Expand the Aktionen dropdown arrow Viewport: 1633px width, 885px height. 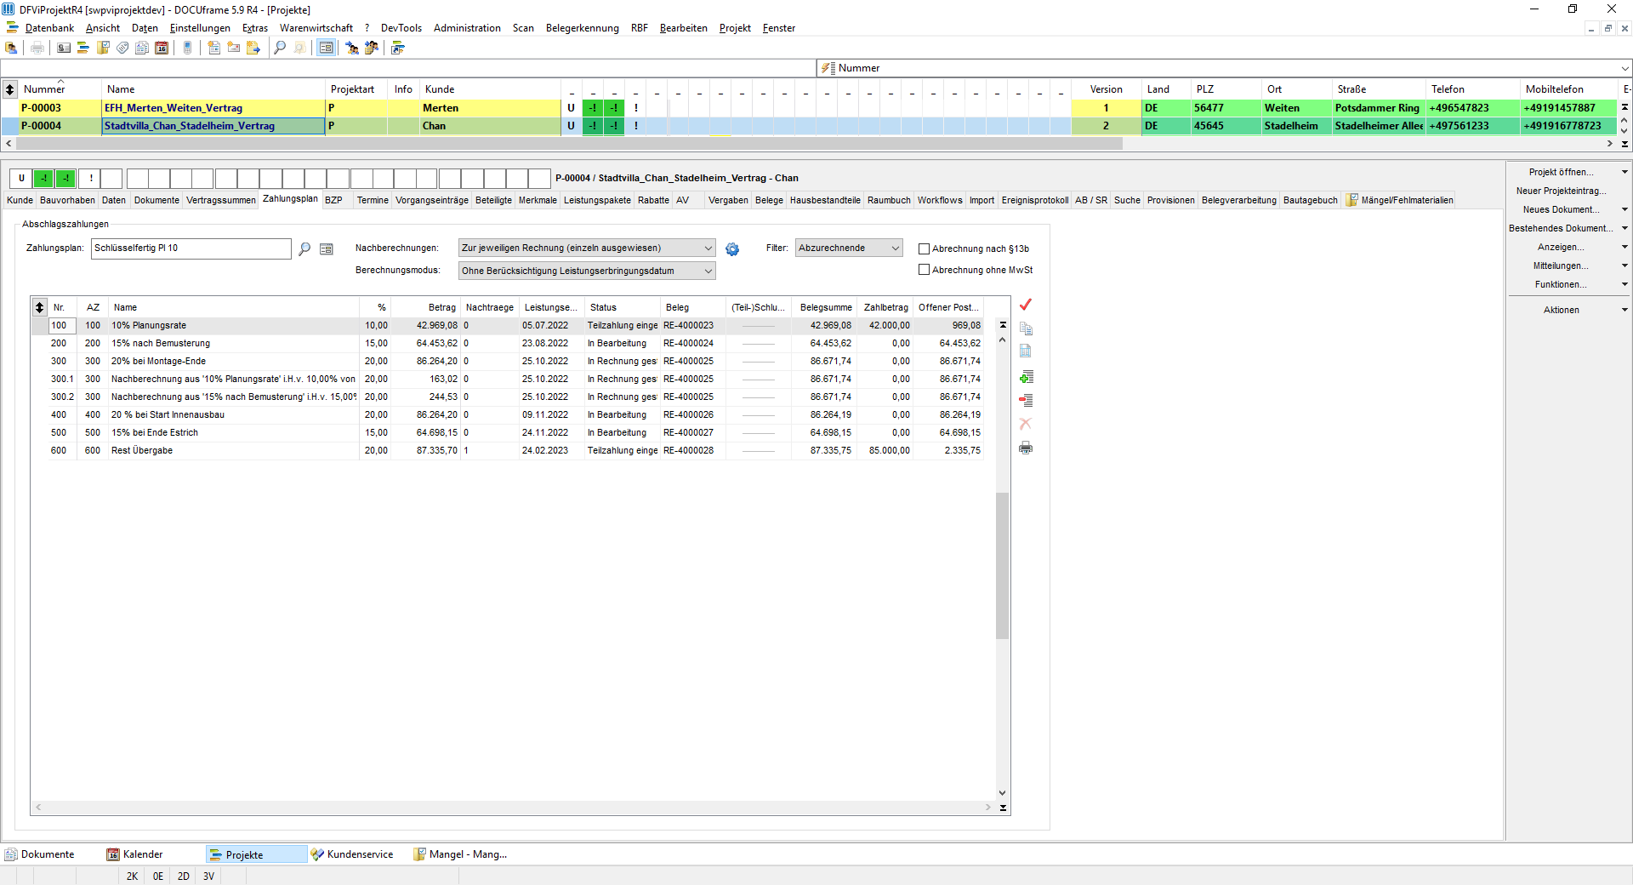(1624, 310)
